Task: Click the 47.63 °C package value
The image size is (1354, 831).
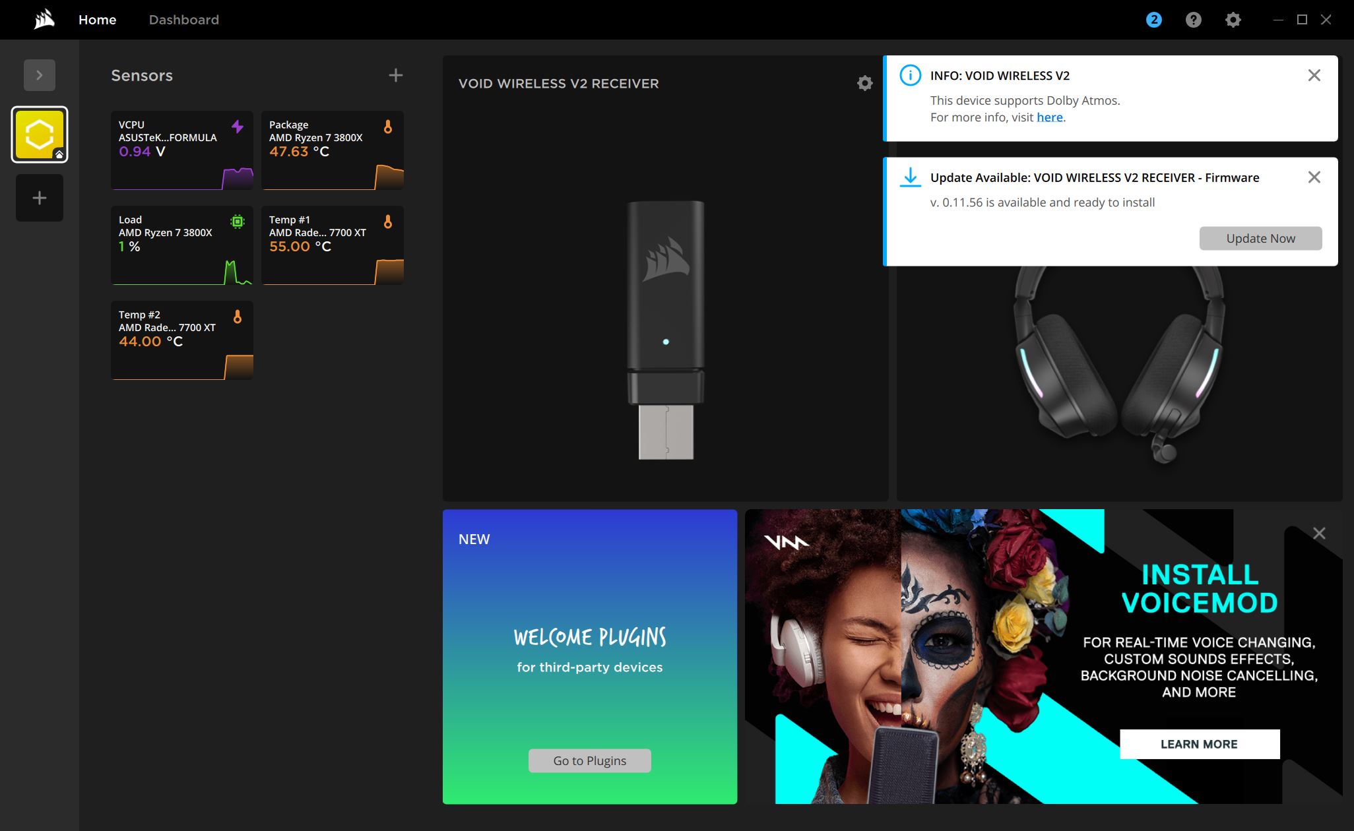Action: tap(299, 151)
